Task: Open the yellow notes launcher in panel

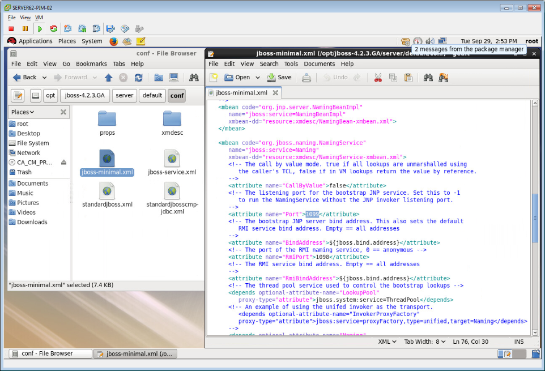Action: (x=140, y=41)
